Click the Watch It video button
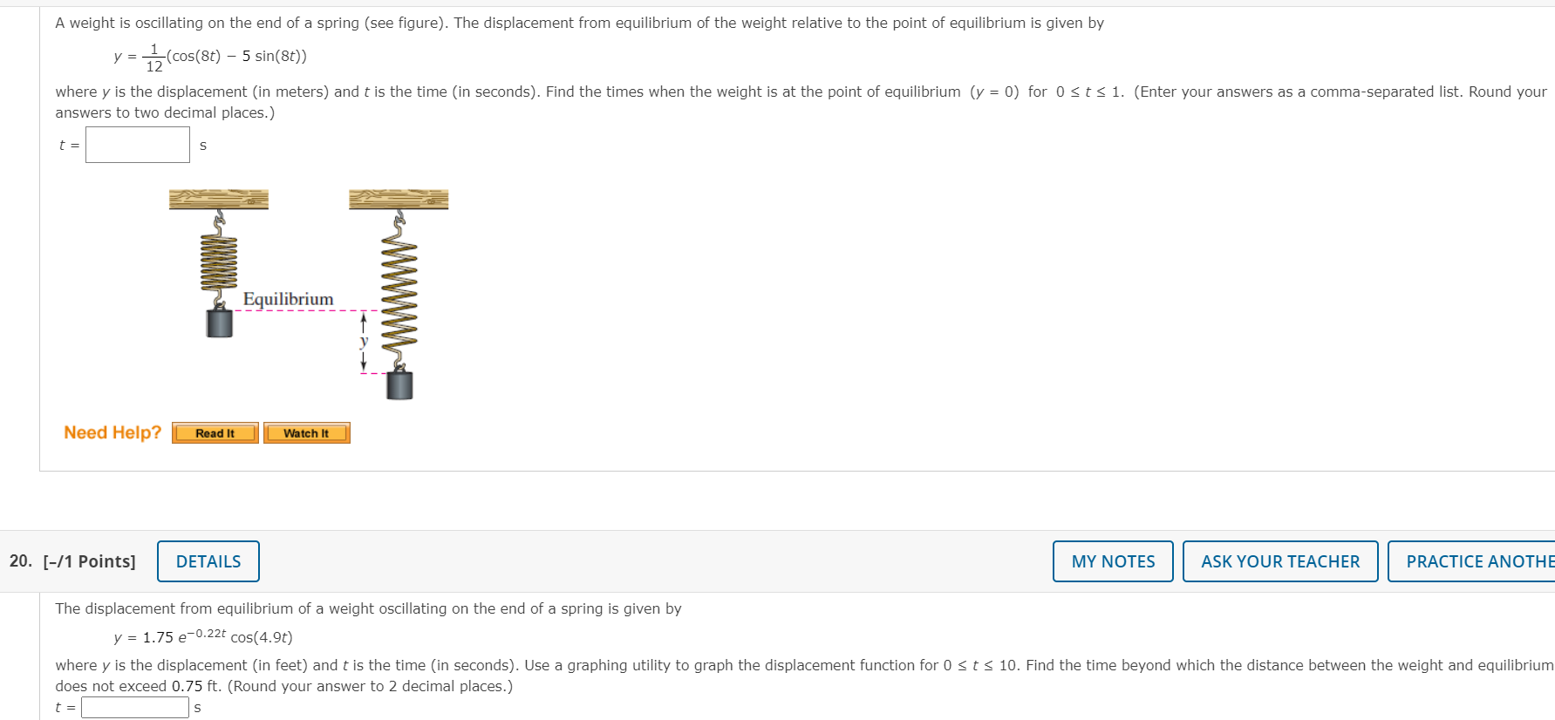Image resolution: width=1555 pixels, height=720 pixels. (x=306, y=432)
